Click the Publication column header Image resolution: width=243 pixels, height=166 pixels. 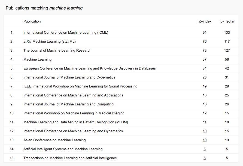click(32, 21)
